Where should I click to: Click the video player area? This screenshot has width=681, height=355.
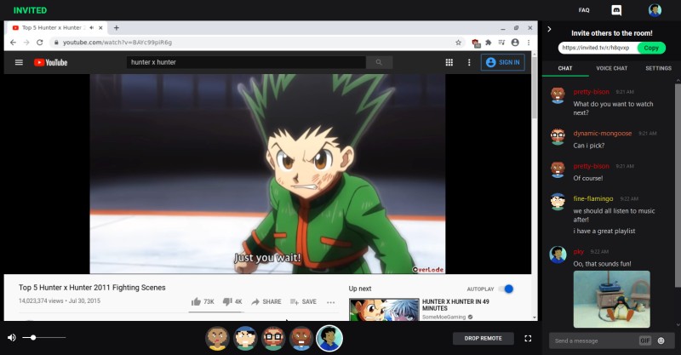[x=267, y=174]
